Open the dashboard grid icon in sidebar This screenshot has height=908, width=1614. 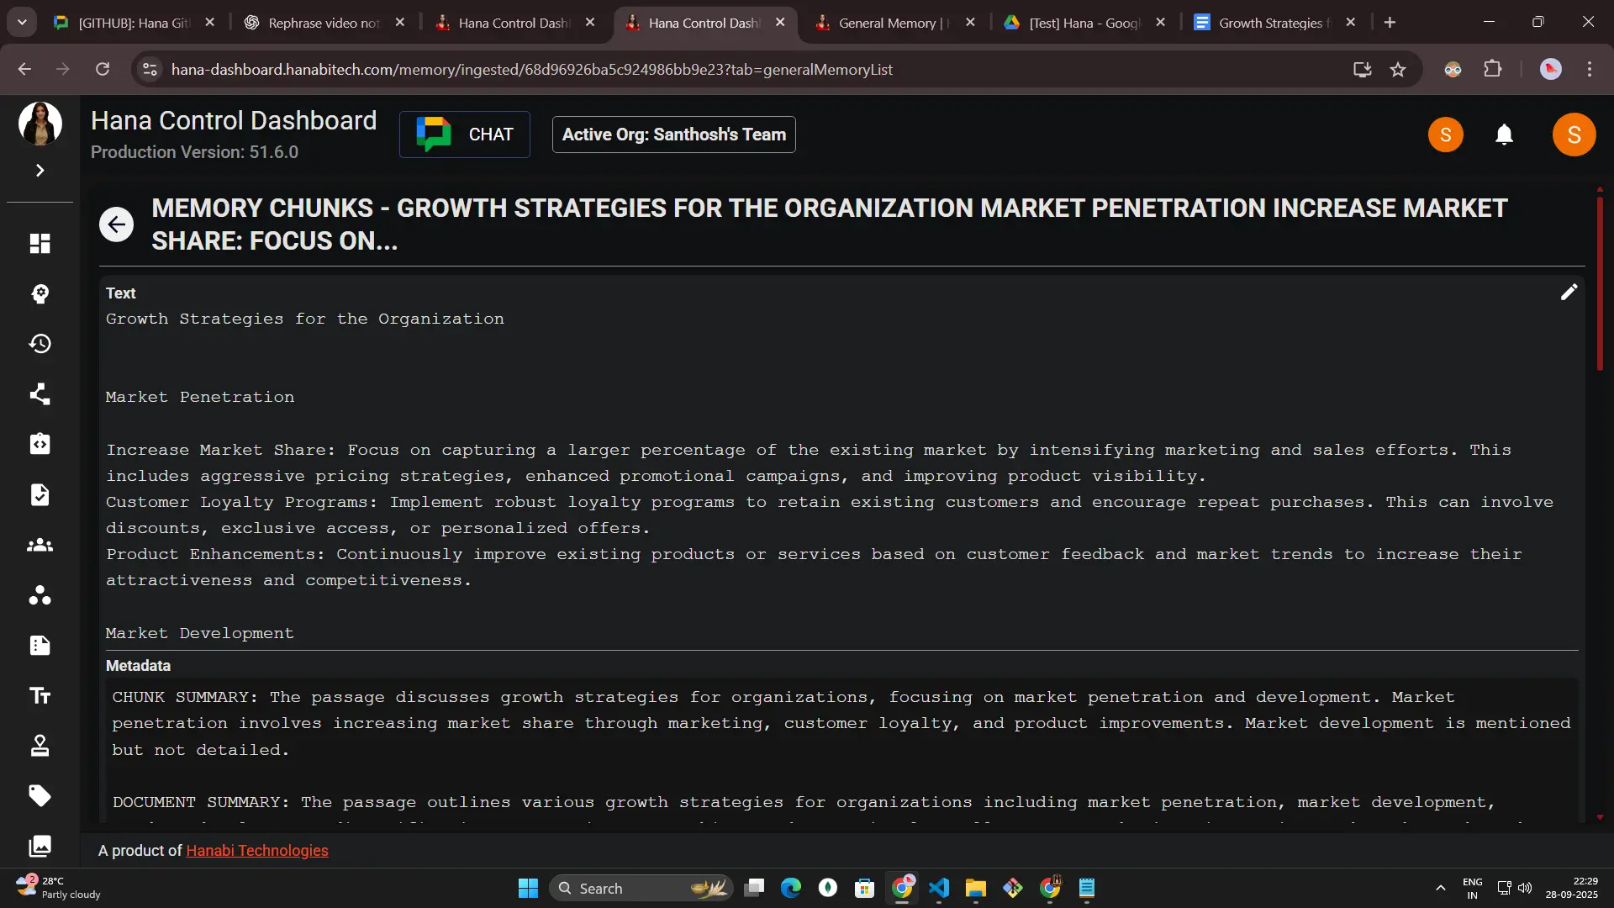click(x=40, y=244)
